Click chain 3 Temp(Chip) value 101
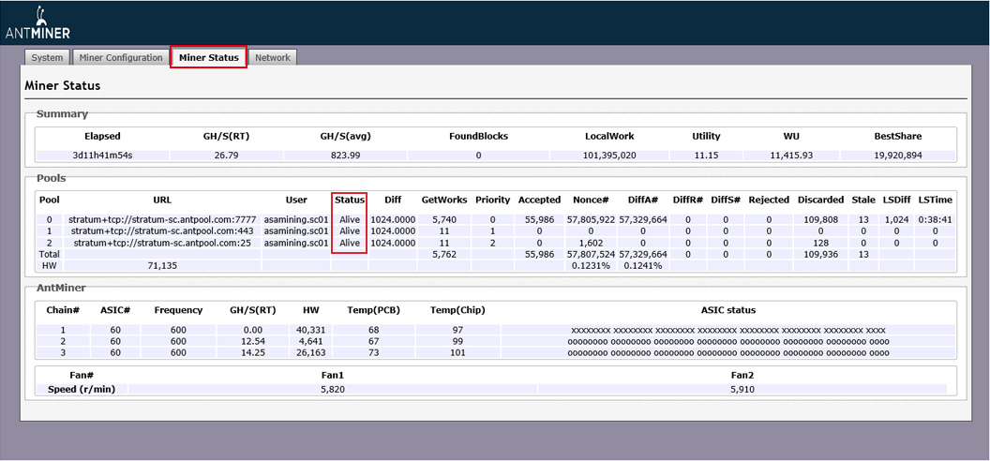Viewport: 990px width, 461px height. pos(457,352)
